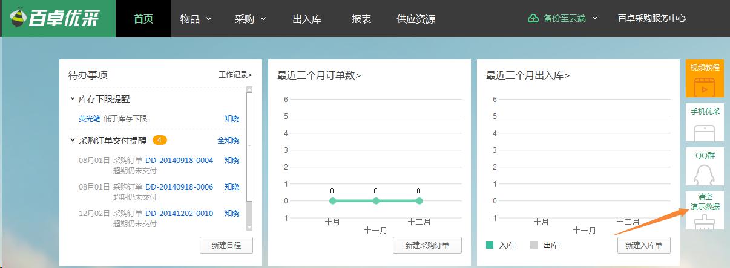The image size is (730, 268).
Task: Click the 十一月 data point on order chart
Action: (x=376, y=201)
